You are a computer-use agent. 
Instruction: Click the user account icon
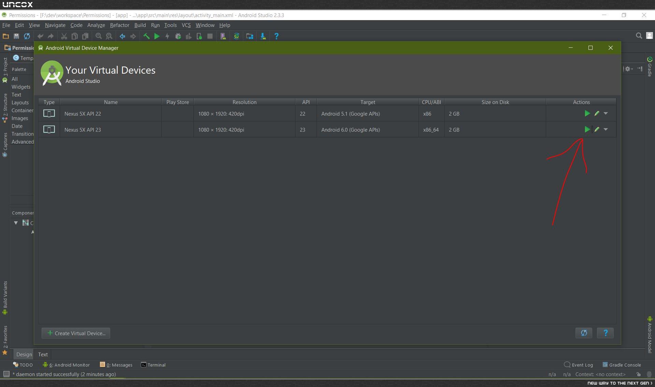point(650,36)
